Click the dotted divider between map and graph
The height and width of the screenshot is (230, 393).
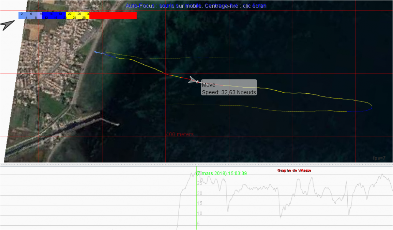[196, 165]
